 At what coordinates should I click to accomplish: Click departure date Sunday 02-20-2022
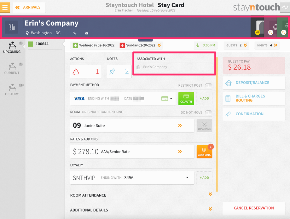(141, 45)
